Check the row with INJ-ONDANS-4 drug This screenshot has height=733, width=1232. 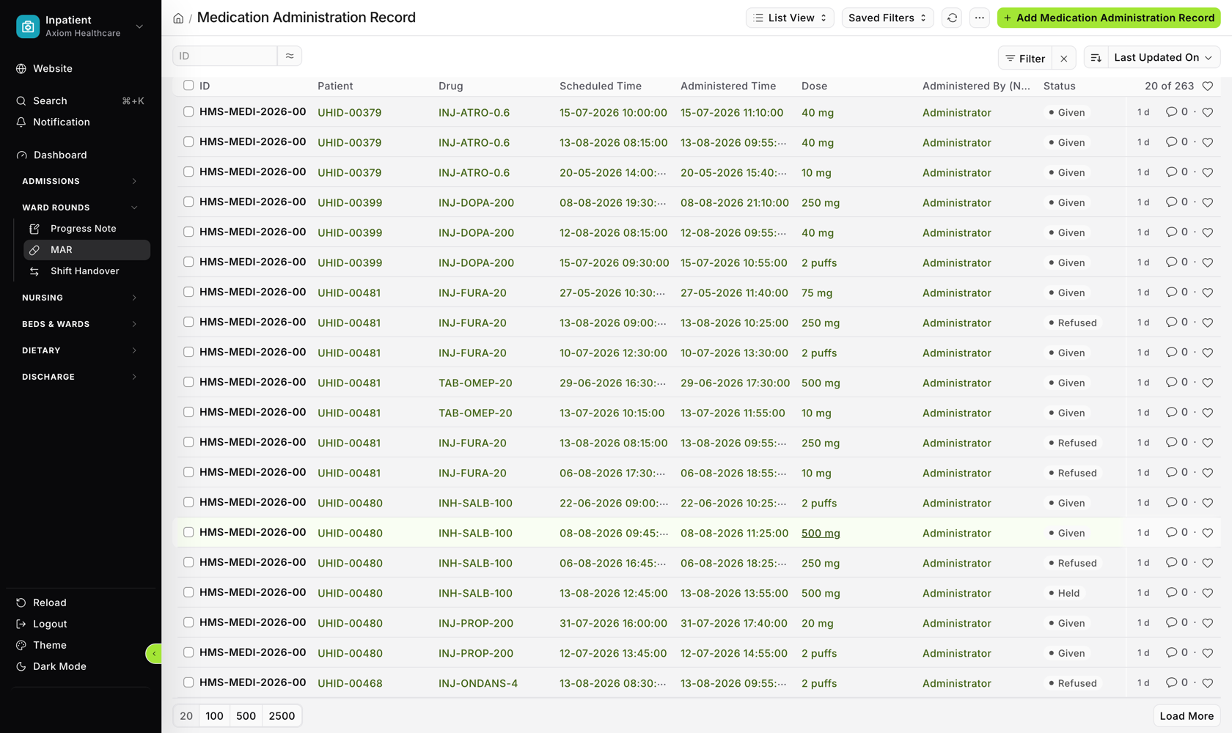click(188, 682)
